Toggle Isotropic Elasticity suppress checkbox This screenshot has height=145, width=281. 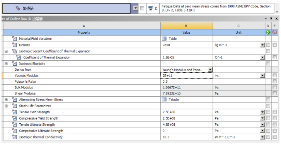point(268,63)
